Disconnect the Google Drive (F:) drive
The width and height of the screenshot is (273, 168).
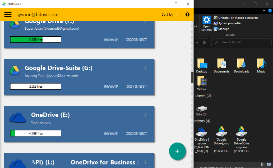pos(136,40)
